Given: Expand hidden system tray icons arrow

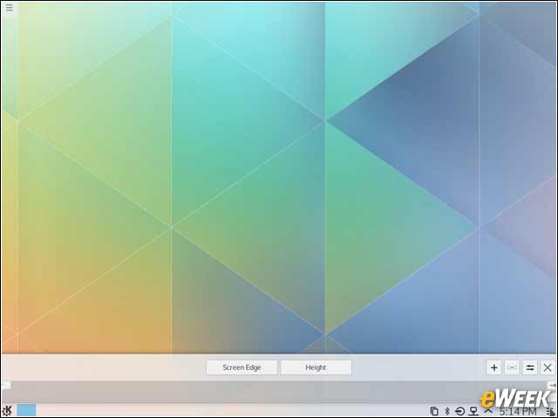Looking at the screenshot, I should [x=488, y=410].
